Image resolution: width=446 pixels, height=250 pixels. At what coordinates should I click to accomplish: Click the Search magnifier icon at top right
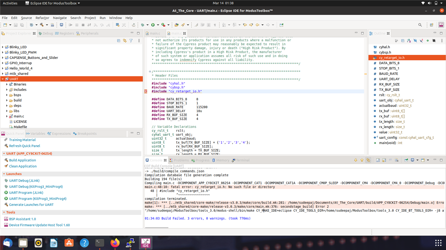coord(420,25)
